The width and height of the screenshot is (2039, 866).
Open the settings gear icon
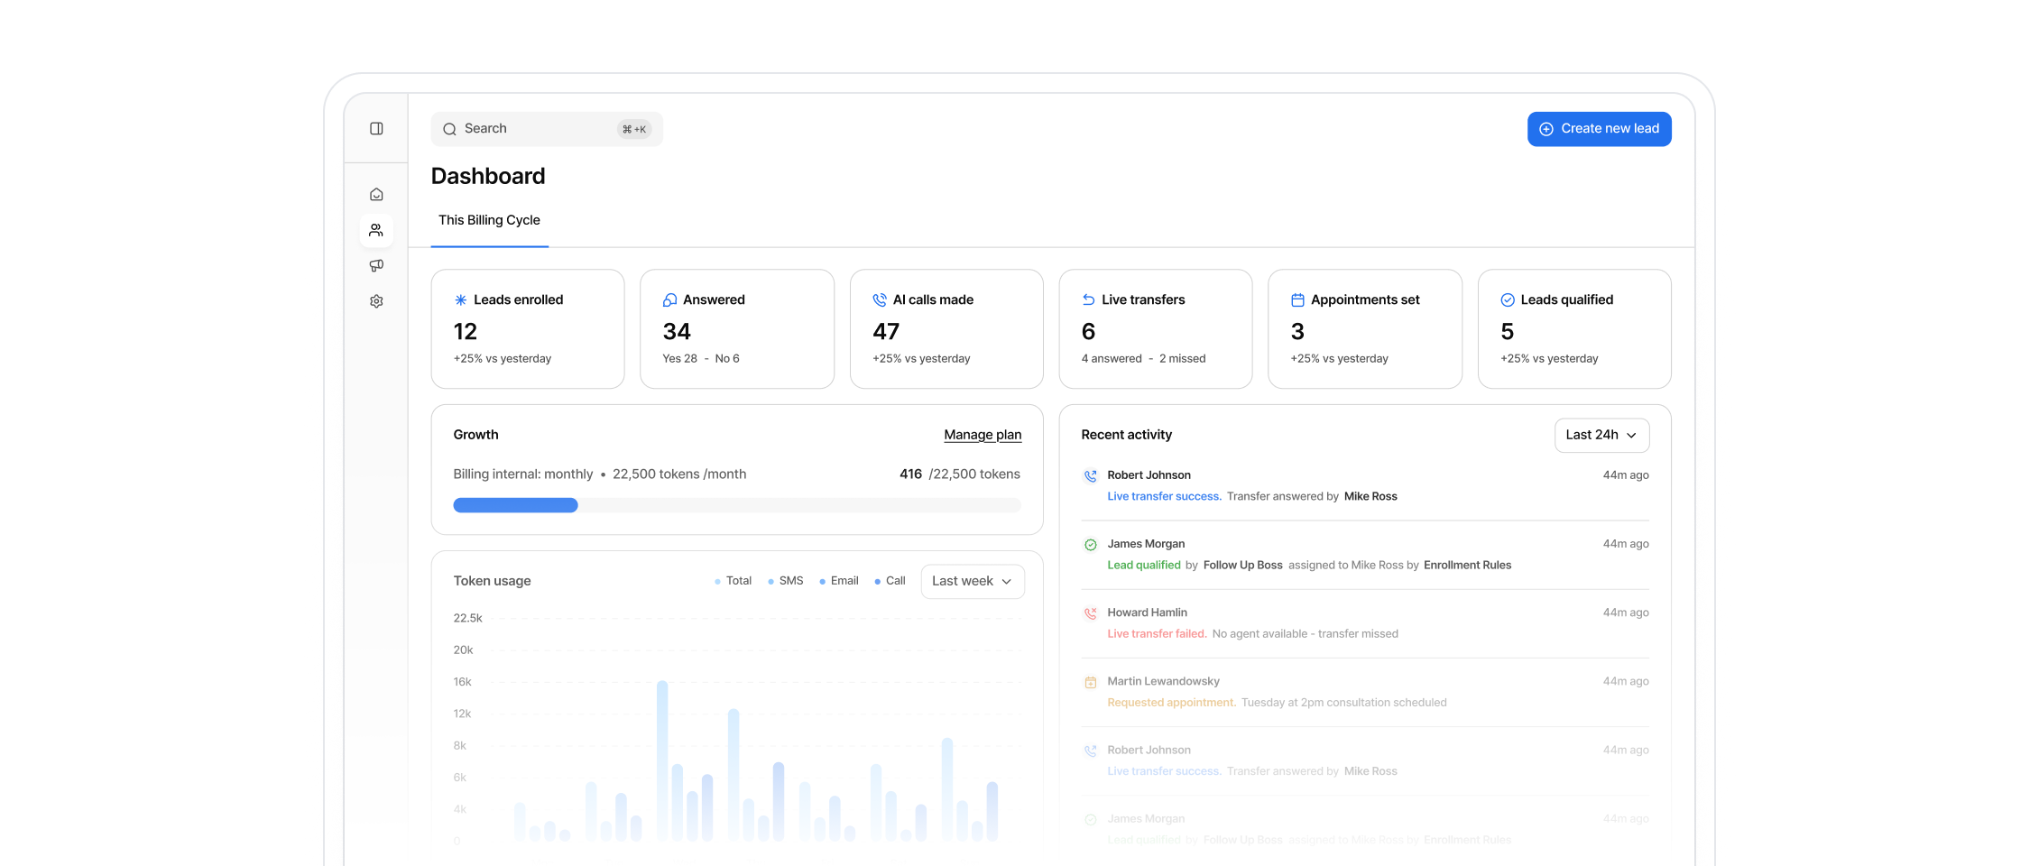tap(376, 300)
